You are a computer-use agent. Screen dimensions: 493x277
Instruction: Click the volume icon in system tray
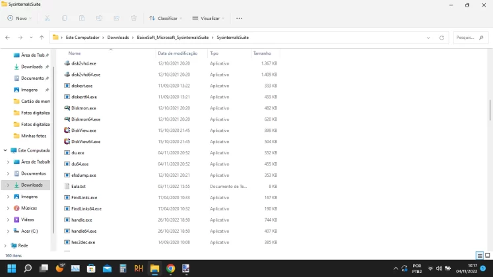coord(440,268)
